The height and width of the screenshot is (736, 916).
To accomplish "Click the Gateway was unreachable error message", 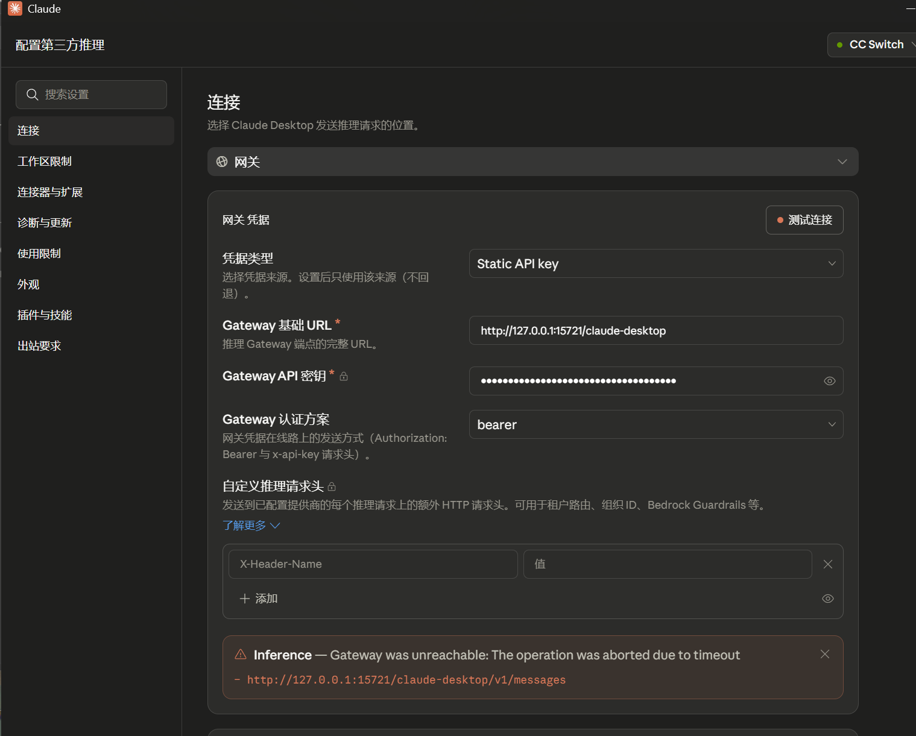I will (535, 655).
